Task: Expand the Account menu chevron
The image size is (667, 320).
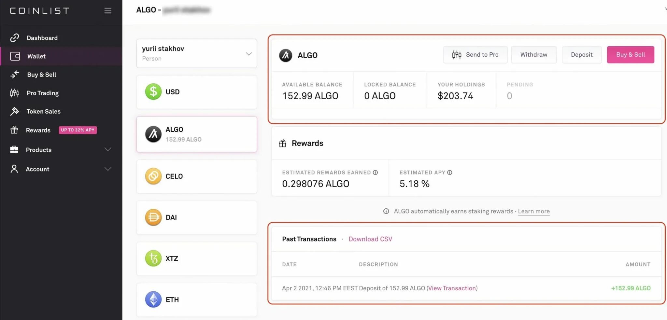Action: 108,169
